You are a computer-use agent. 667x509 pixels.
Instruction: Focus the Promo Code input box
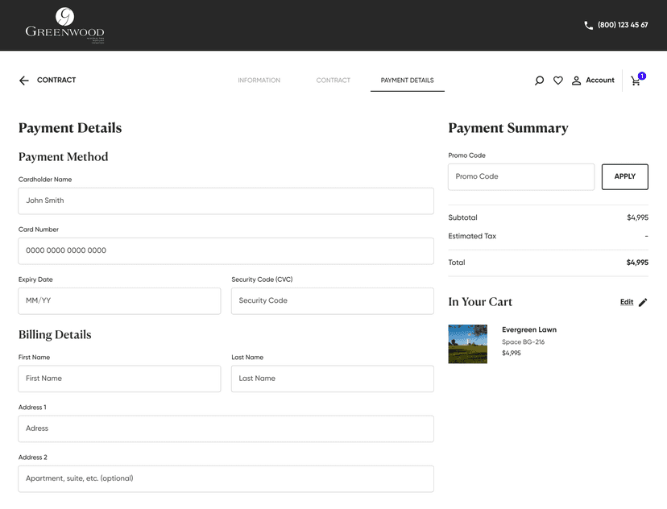coord(520,176)
